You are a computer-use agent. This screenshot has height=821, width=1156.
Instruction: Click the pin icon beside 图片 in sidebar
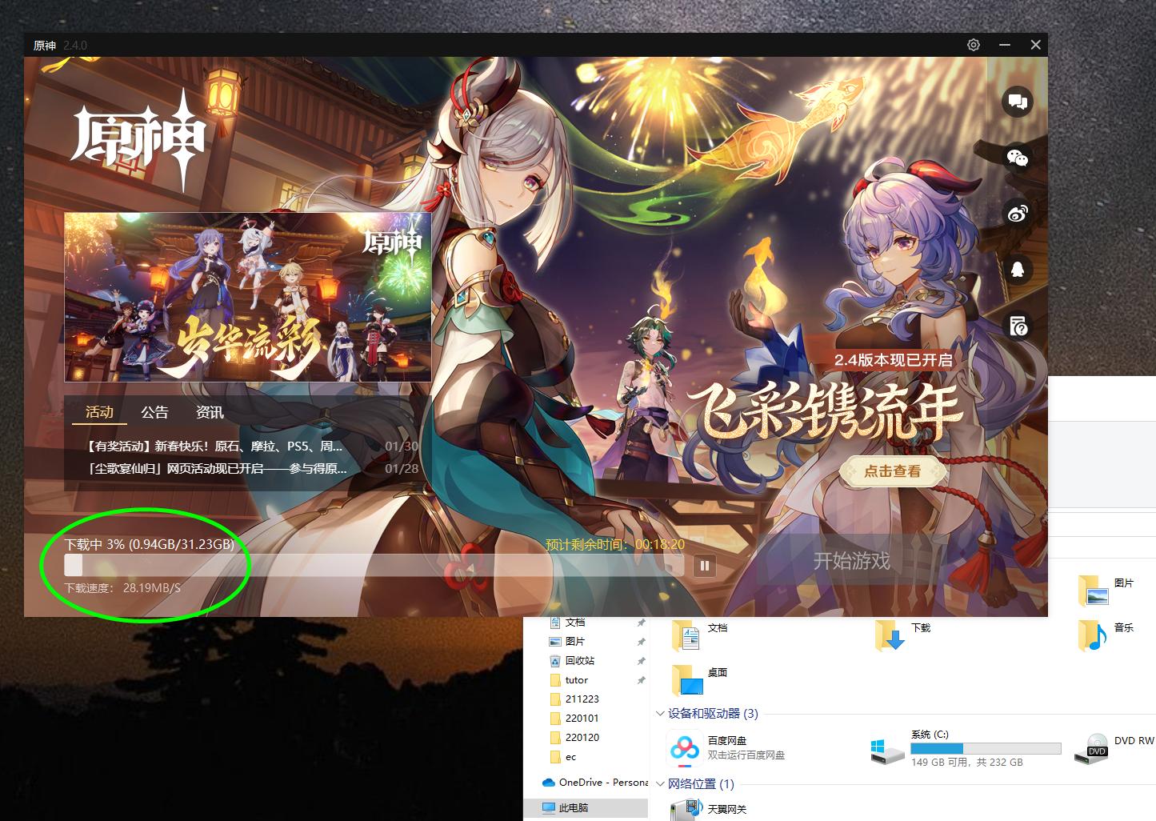pyautogui.click(x=641, y=642)
